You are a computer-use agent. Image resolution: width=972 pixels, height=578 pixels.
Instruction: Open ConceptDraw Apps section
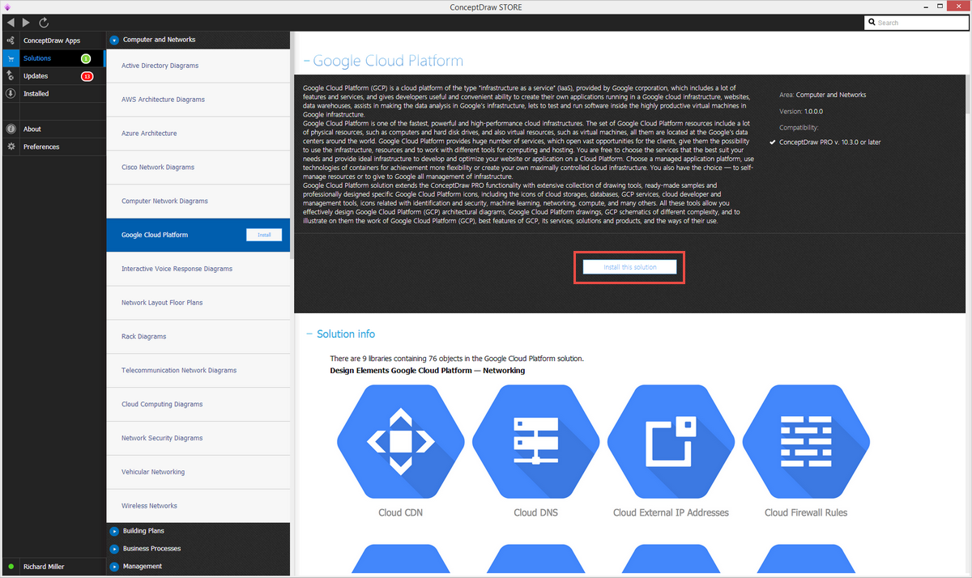coord(52,40)
